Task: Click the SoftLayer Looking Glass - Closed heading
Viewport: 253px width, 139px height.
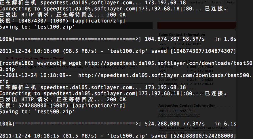Action: tap(35, 58)
